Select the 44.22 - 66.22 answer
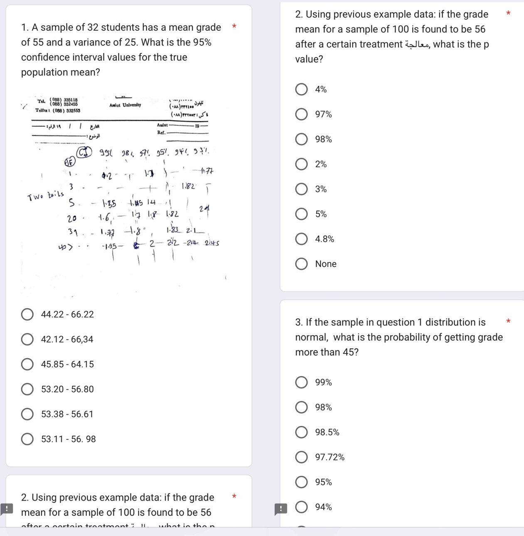524x536 pixels. 27,314
